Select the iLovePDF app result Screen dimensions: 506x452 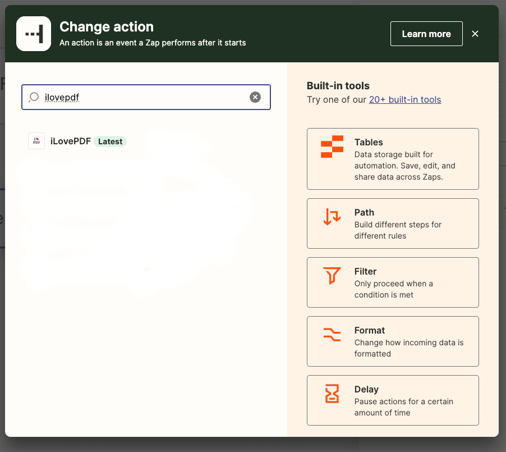[77, 141]
